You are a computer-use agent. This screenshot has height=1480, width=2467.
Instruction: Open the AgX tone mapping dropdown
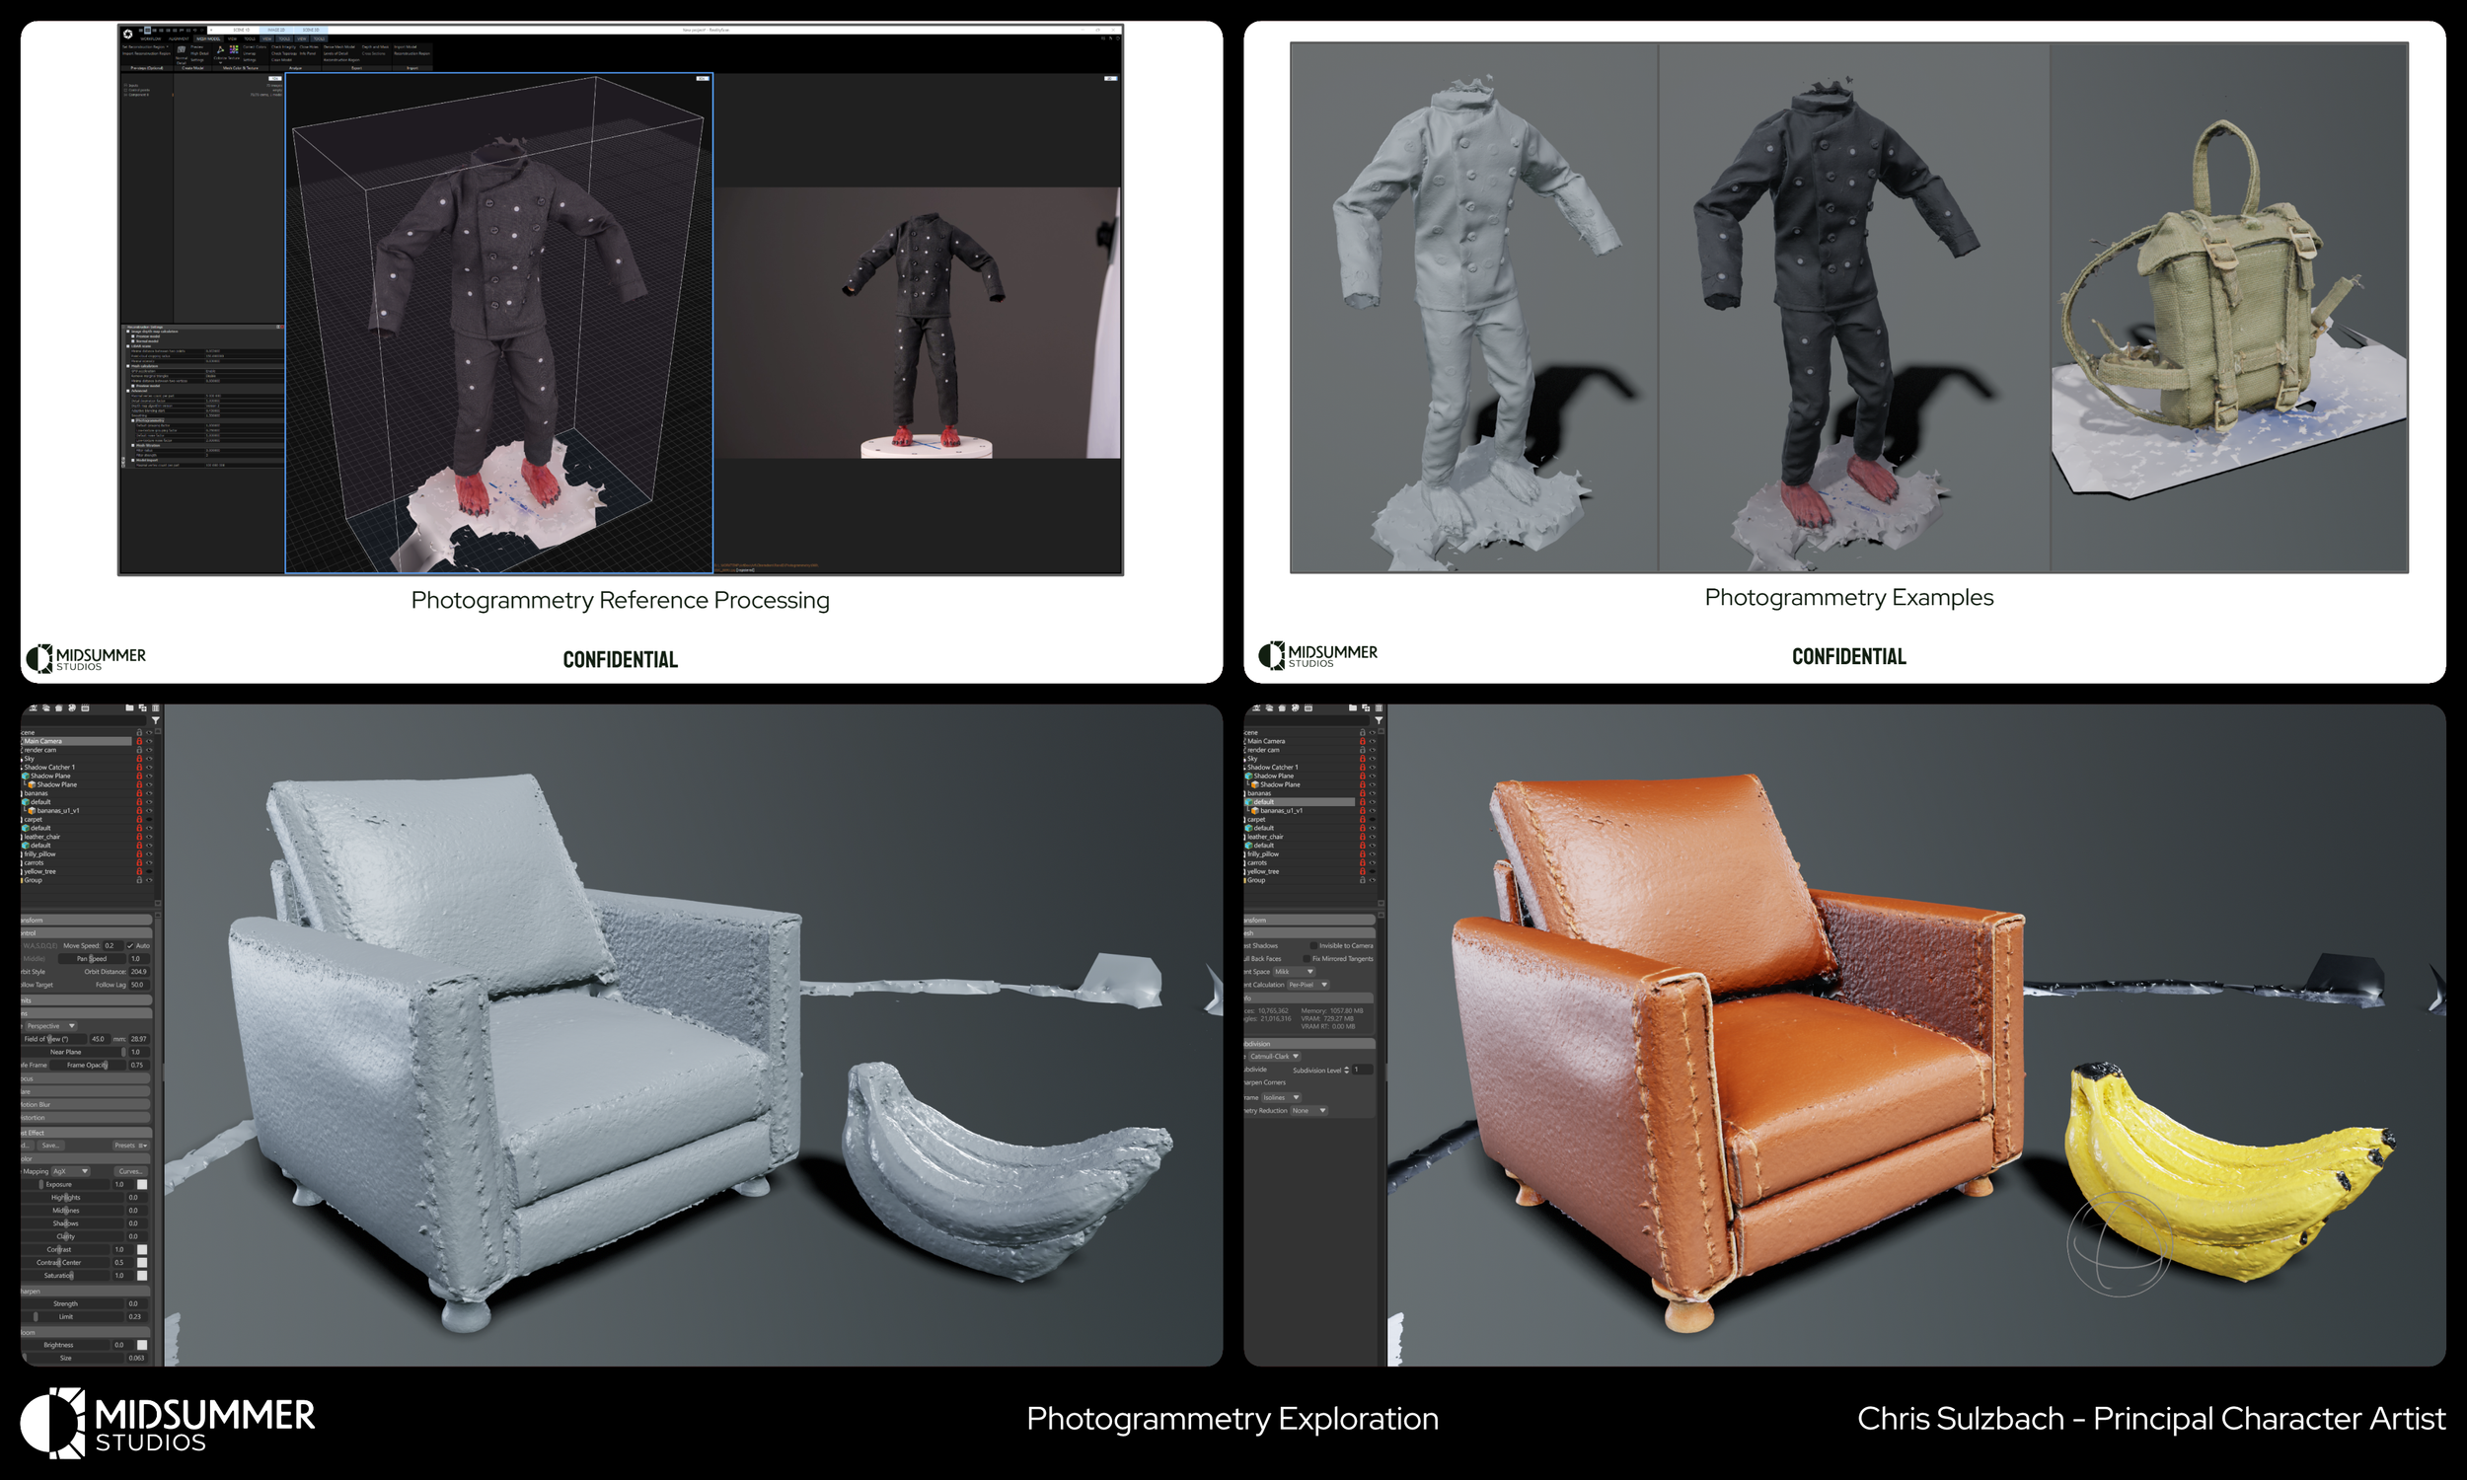(70, 1172)
